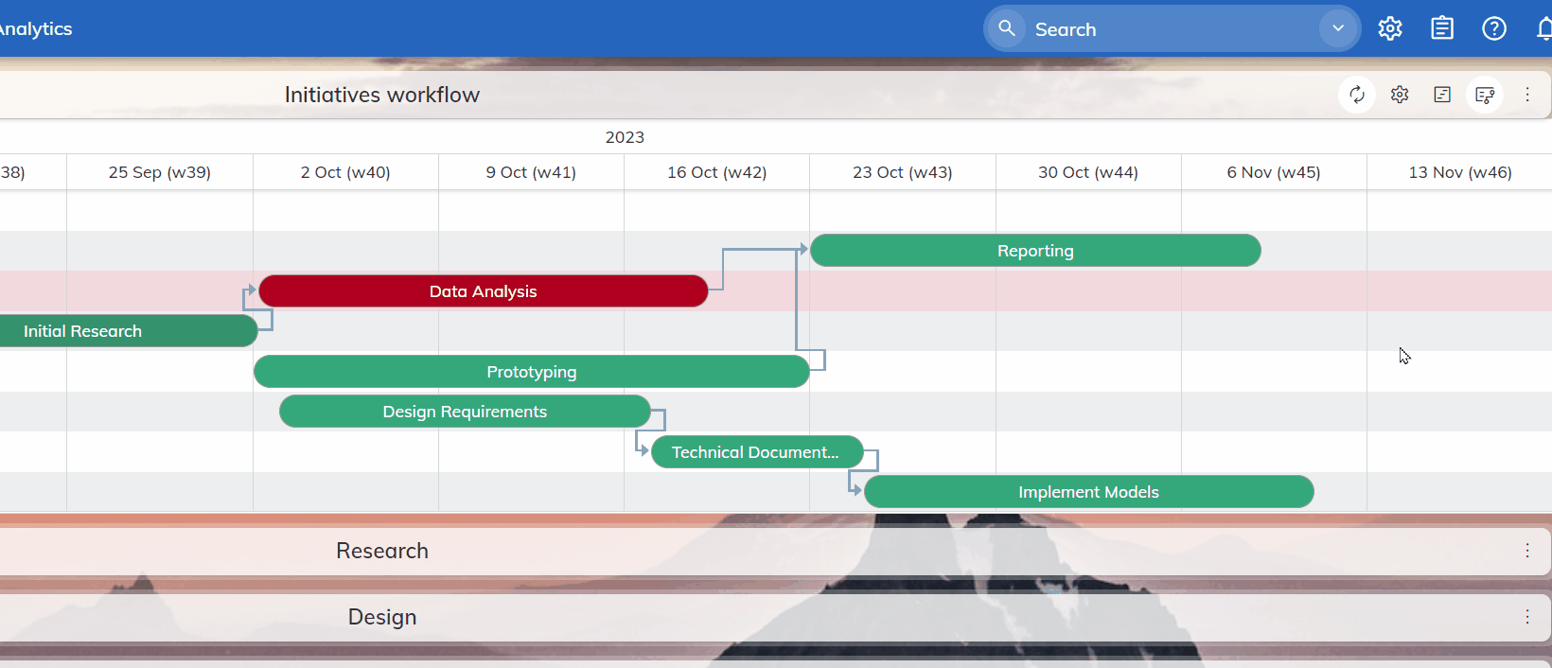
Task: Select the Technical Document task bar
Action: (757, 452)
